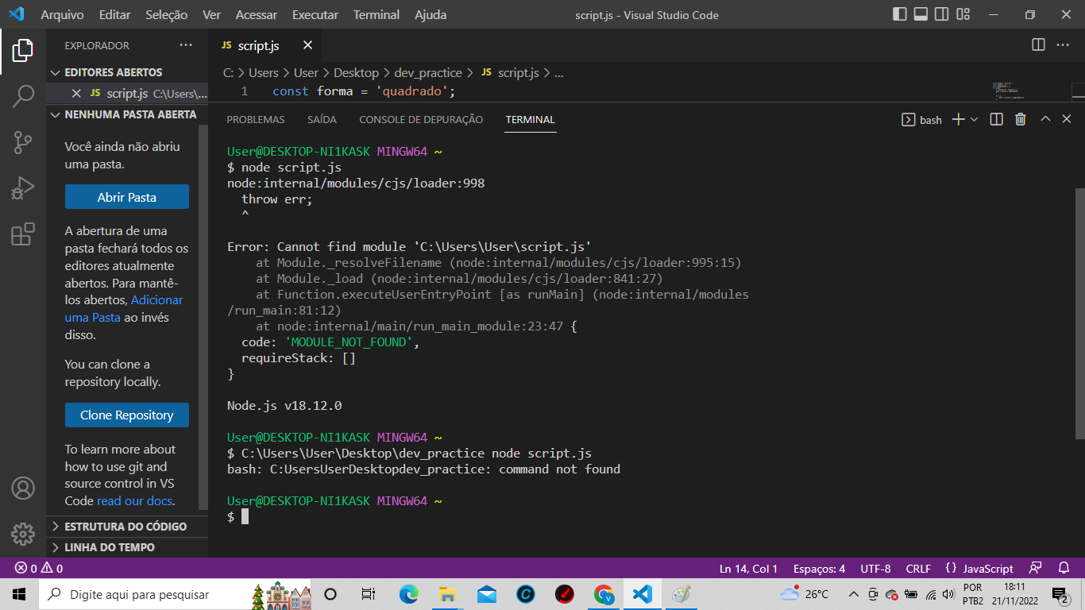
Task: Click the dev_practice breadcrumb segment
Action: coord(428,72)
